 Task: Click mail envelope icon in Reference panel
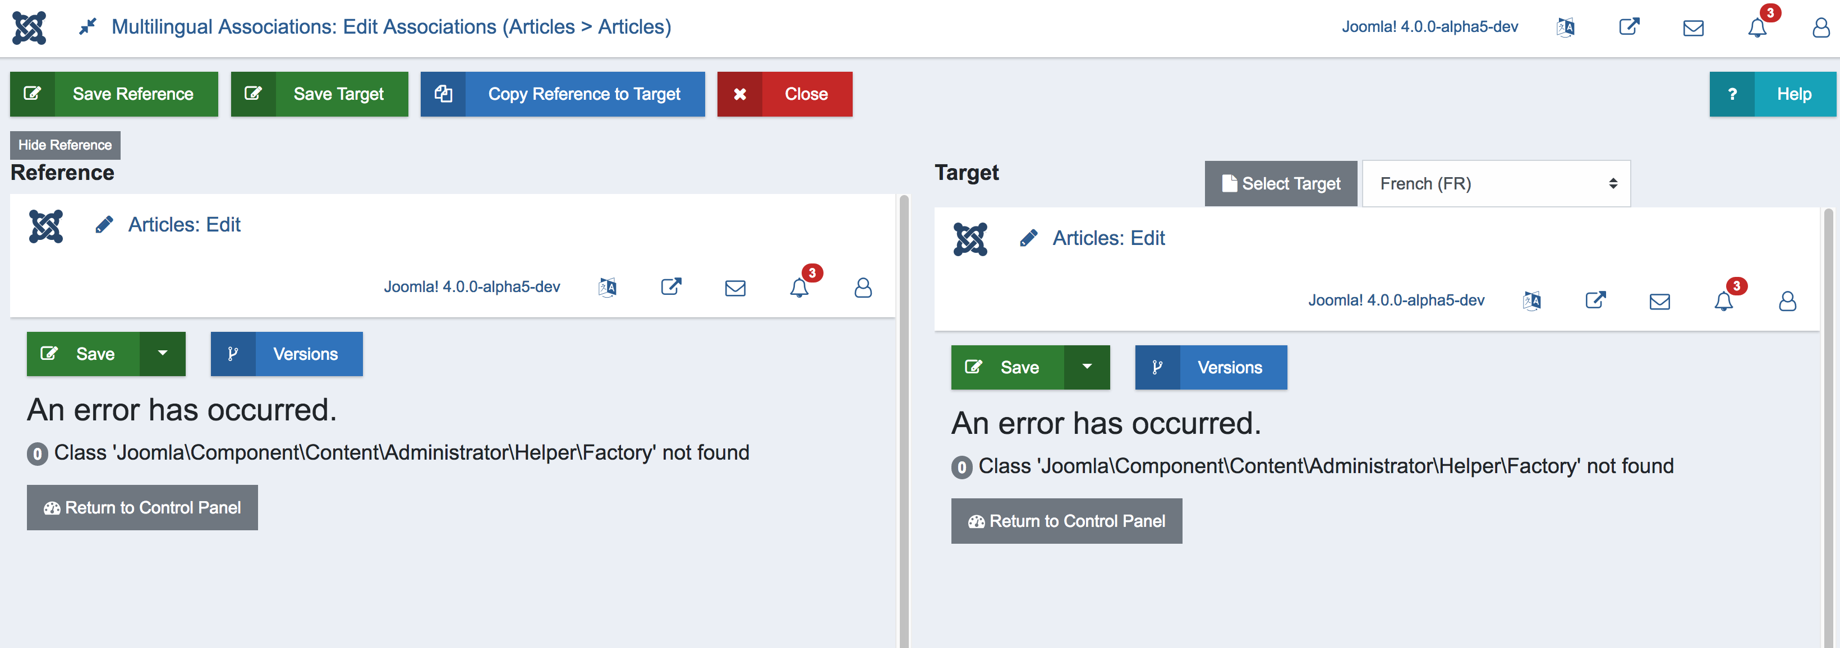[x=735, y=288]
